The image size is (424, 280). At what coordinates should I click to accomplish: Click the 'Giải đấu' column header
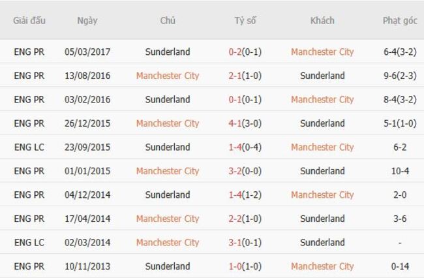click(x=29, y=20)
